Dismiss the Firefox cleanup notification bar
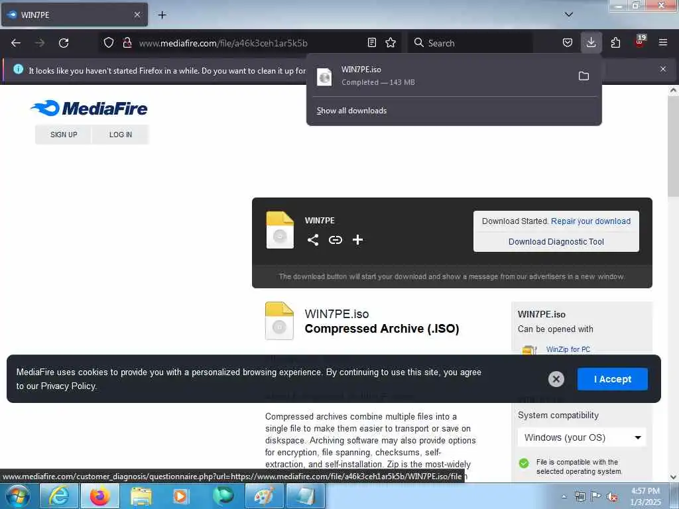This screenshot has width=679, height=509. (x=663, y=69)
